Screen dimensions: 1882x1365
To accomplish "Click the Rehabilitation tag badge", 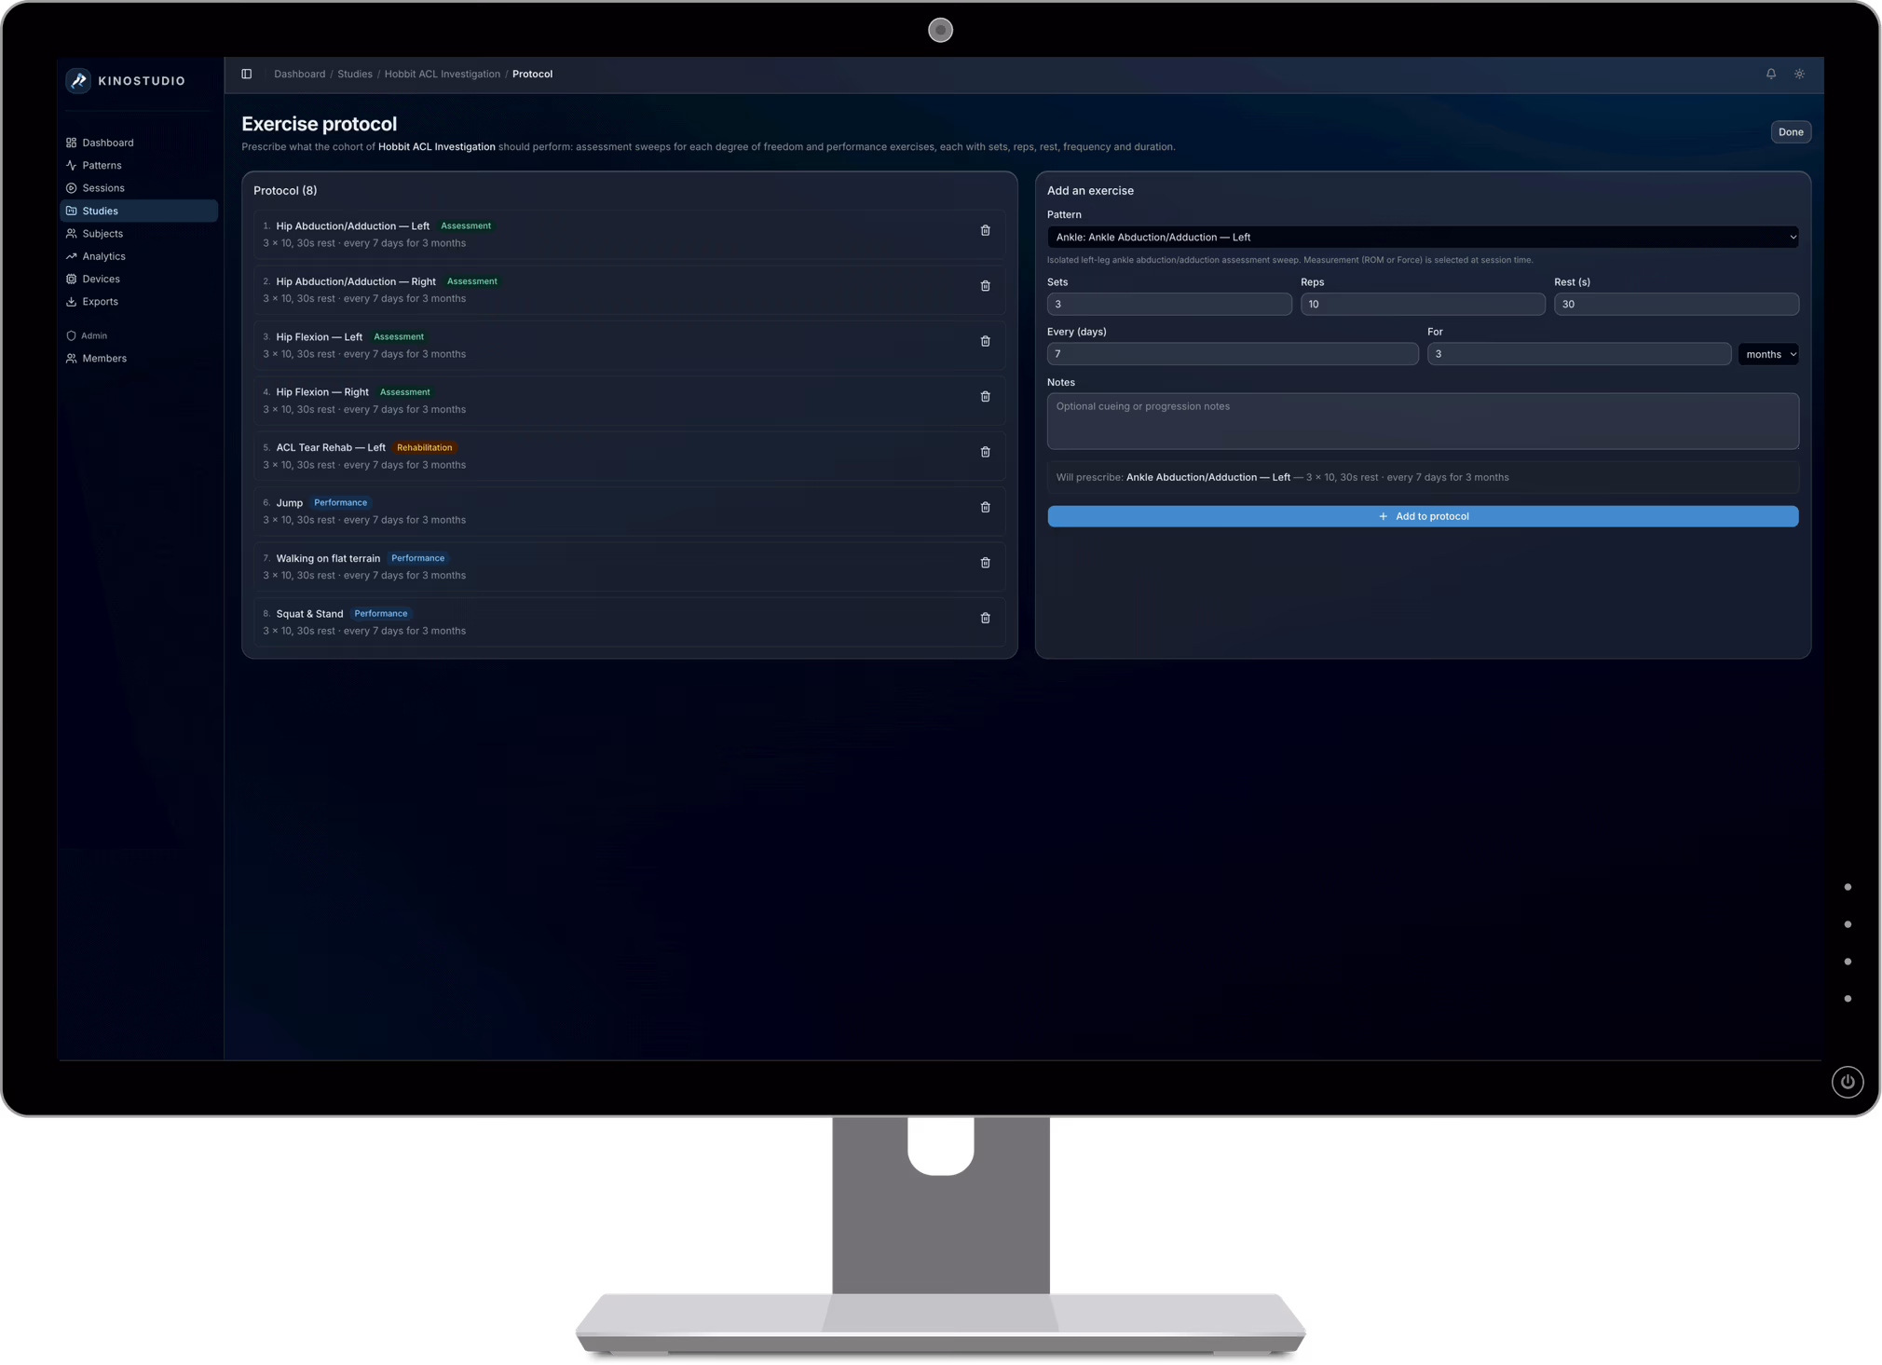I will (x=424, y=448).
